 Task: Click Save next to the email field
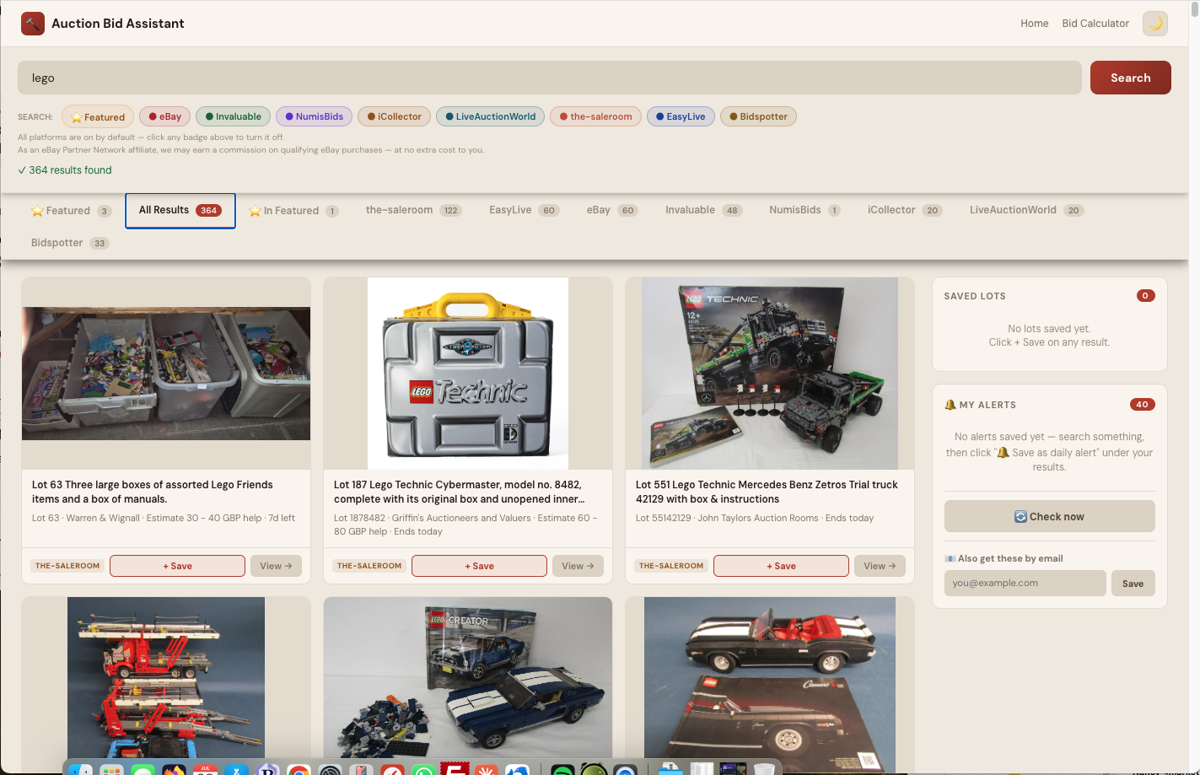pyautogui.click(x=1133, y=584)
